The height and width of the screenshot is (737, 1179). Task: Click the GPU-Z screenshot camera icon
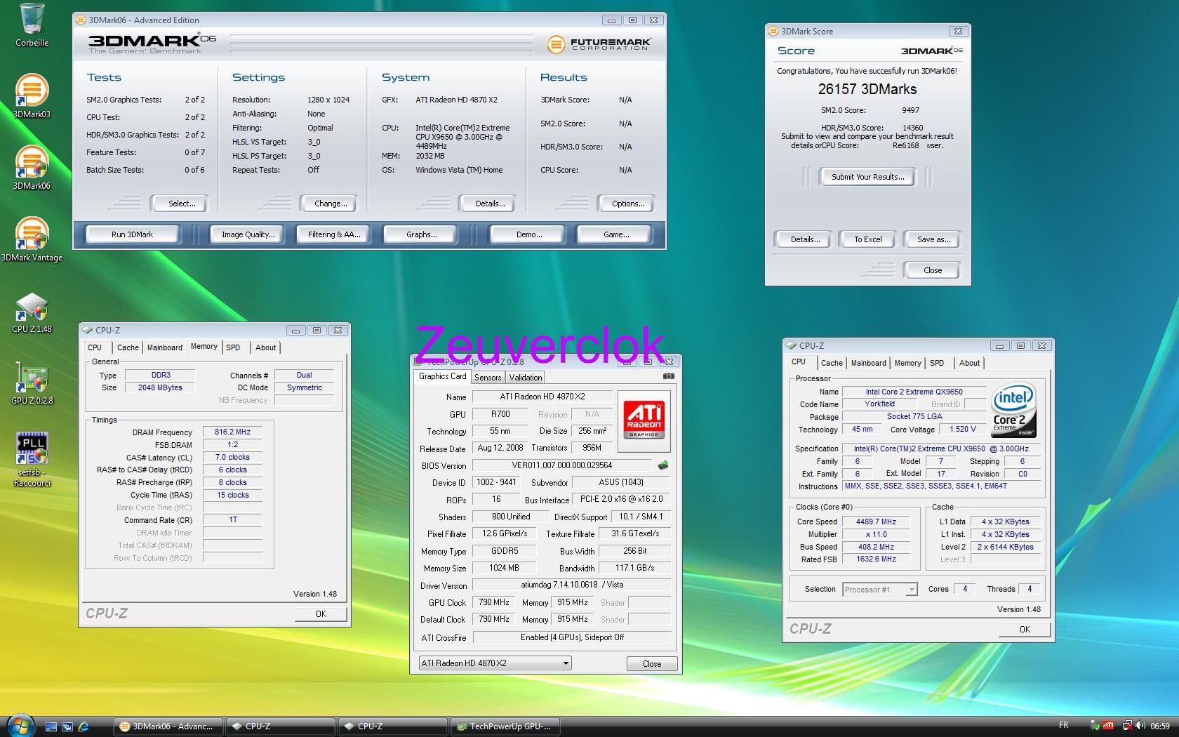668,376
